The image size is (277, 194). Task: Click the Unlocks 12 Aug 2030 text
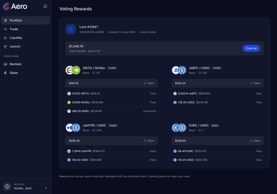click(121, 32)
